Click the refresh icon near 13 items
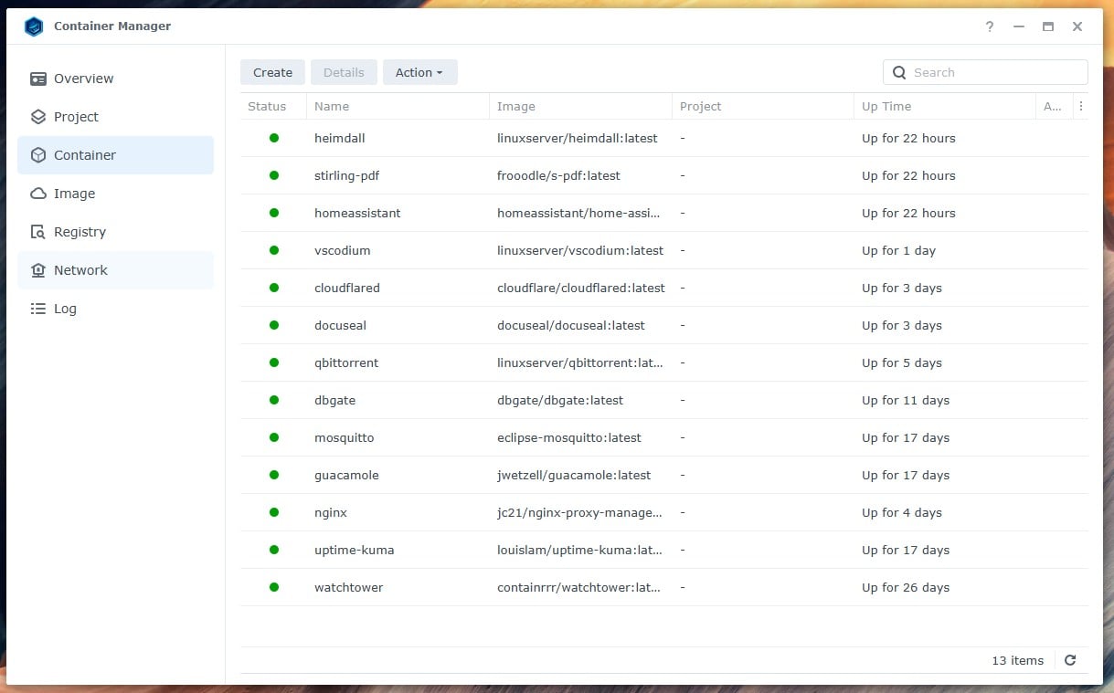The image size is (1114, 693). (x=1070, y=660)
